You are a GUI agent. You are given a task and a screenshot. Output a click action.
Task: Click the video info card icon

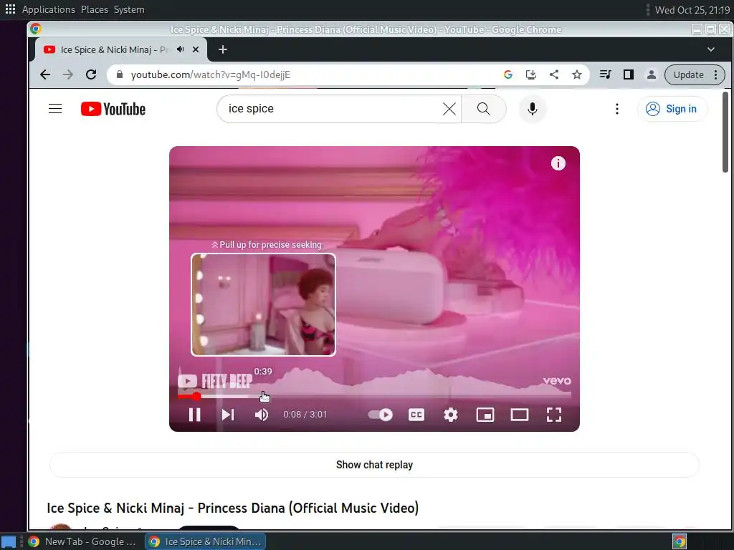pos(558,163)
